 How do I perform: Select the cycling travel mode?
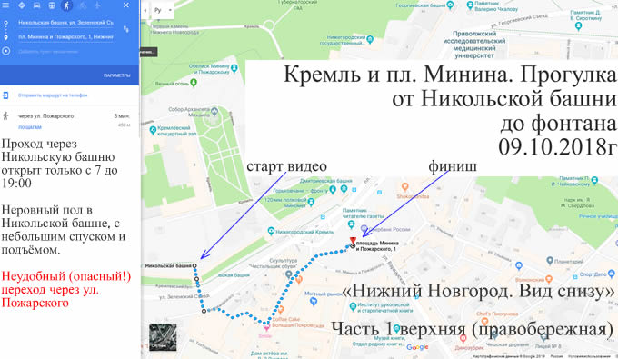[x=83, y=5]
